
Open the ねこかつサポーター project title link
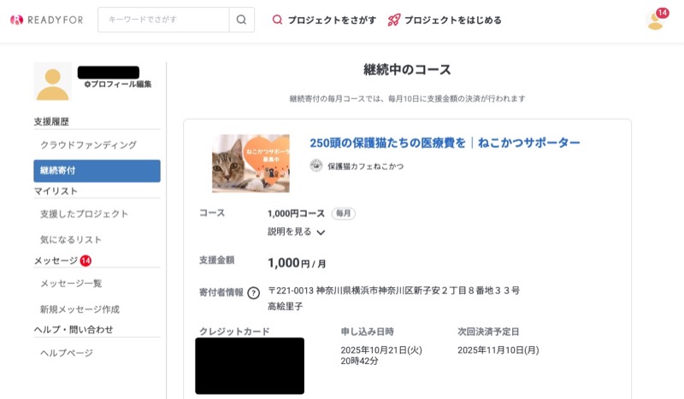click(x=445, y=143)
